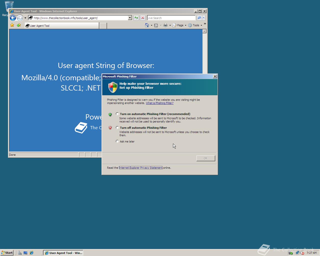Image resolution: width=320 pixels, height=256 pixels.
Task: Launch Server Manager from Quick Launch
Action: click(x=20, y=253)
